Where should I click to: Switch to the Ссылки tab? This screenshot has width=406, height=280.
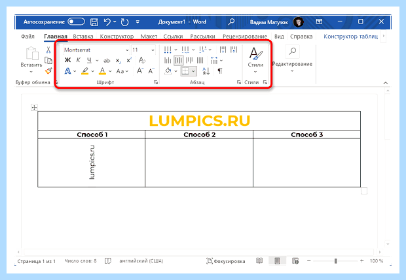tap(173, 37)
